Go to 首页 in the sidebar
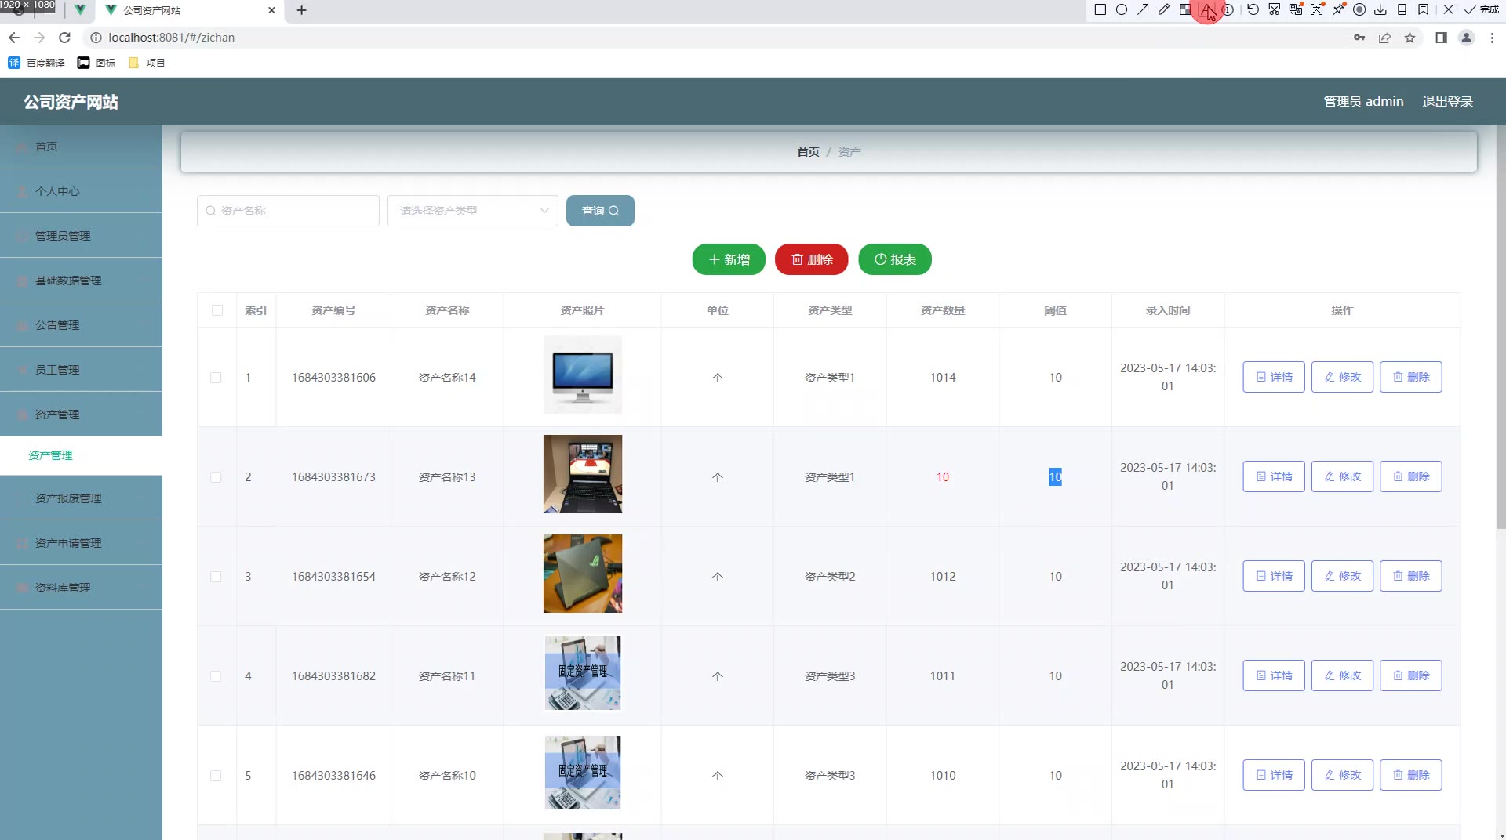The height and width of the screenshot is (840, 1506). [x=81, y=147]
